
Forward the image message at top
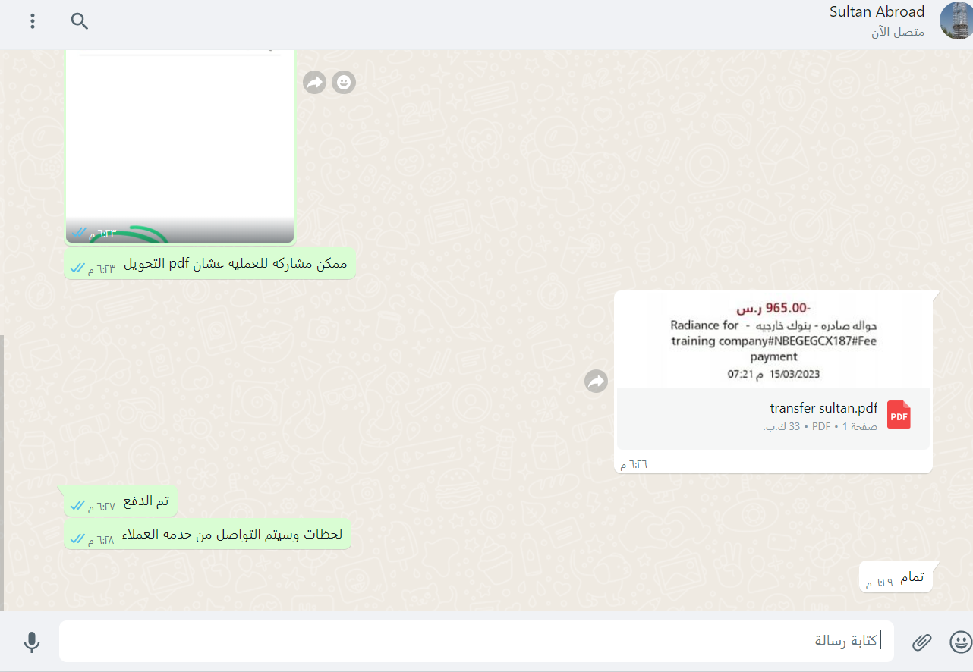[x=314, y=82]
